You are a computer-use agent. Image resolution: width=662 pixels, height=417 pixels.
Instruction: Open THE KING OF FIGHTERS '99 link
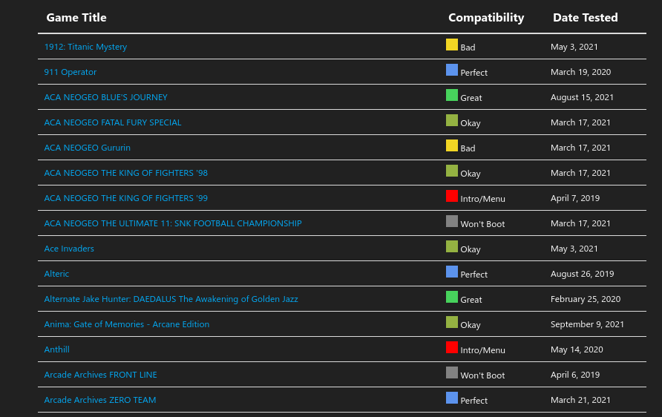(x=125, y=198)
